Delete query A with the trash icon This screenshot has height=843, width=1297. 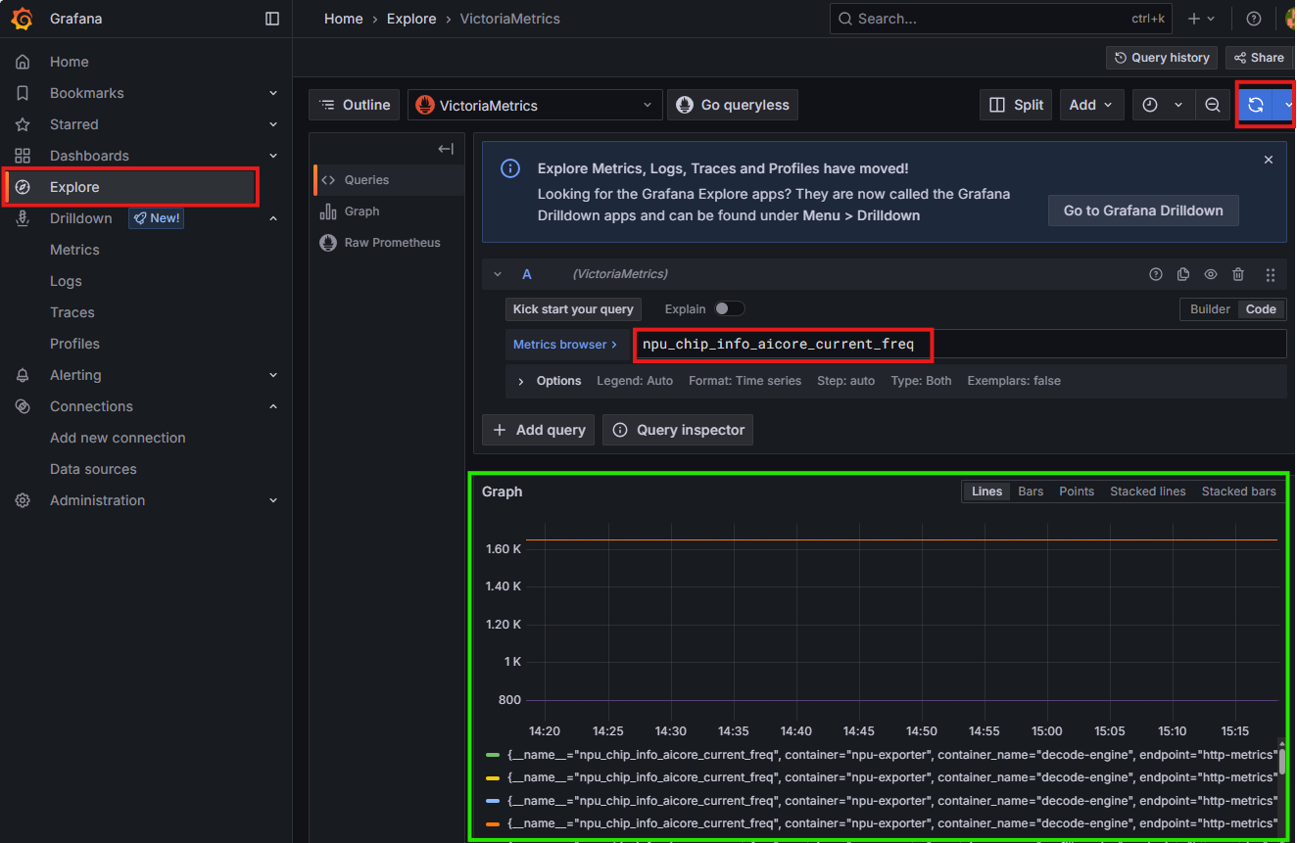point(1238,275)
